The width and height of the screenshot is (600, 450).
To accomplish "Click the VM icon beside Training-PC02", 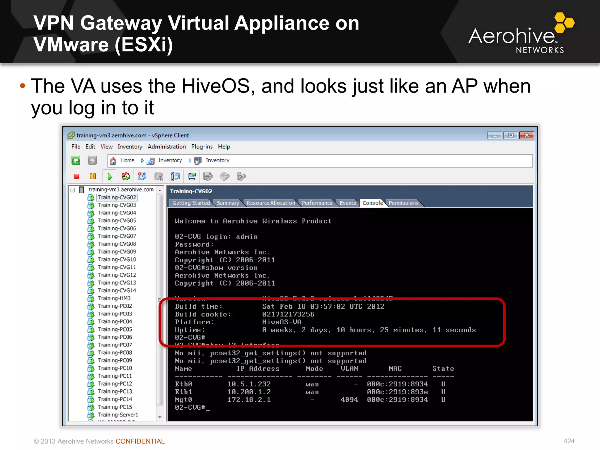I will [x=91, y=306].
